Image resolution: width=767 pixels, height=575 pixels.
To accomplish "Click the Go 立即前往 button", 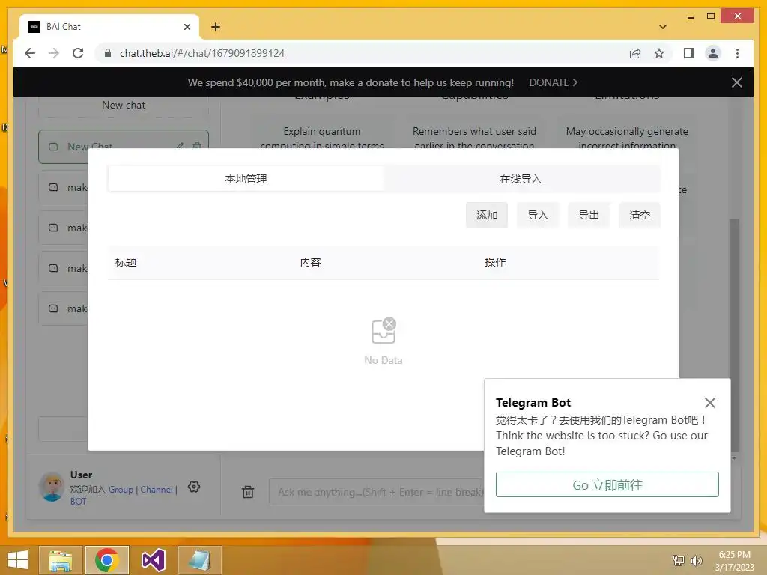I will pyautogui.click(x=607, y=484).
